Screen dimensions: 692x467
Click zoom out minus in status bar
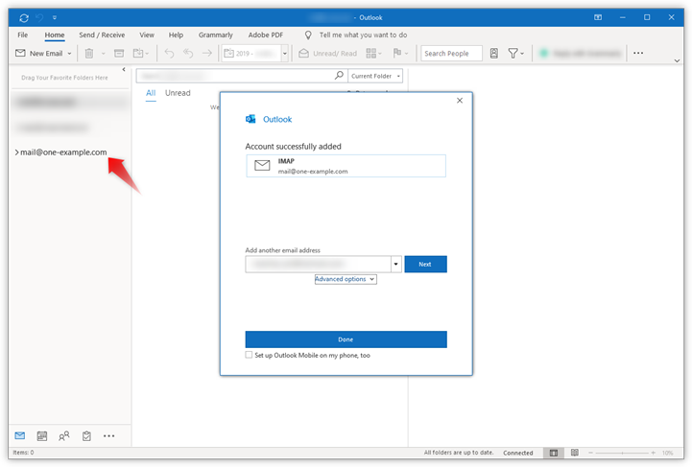point(590,453)
